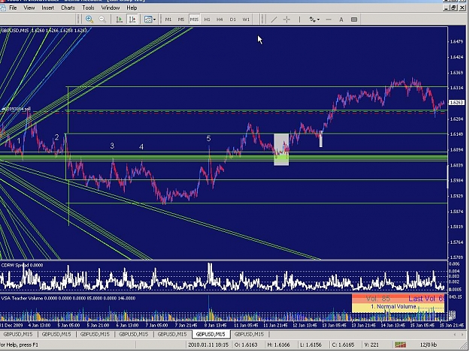Click the chart text label '4'
The image size is (470, 352).
(141, 147)
